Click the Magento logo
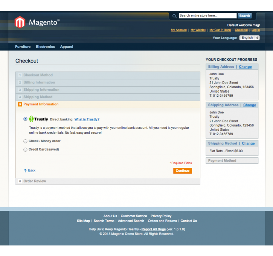 click(37, 22)
